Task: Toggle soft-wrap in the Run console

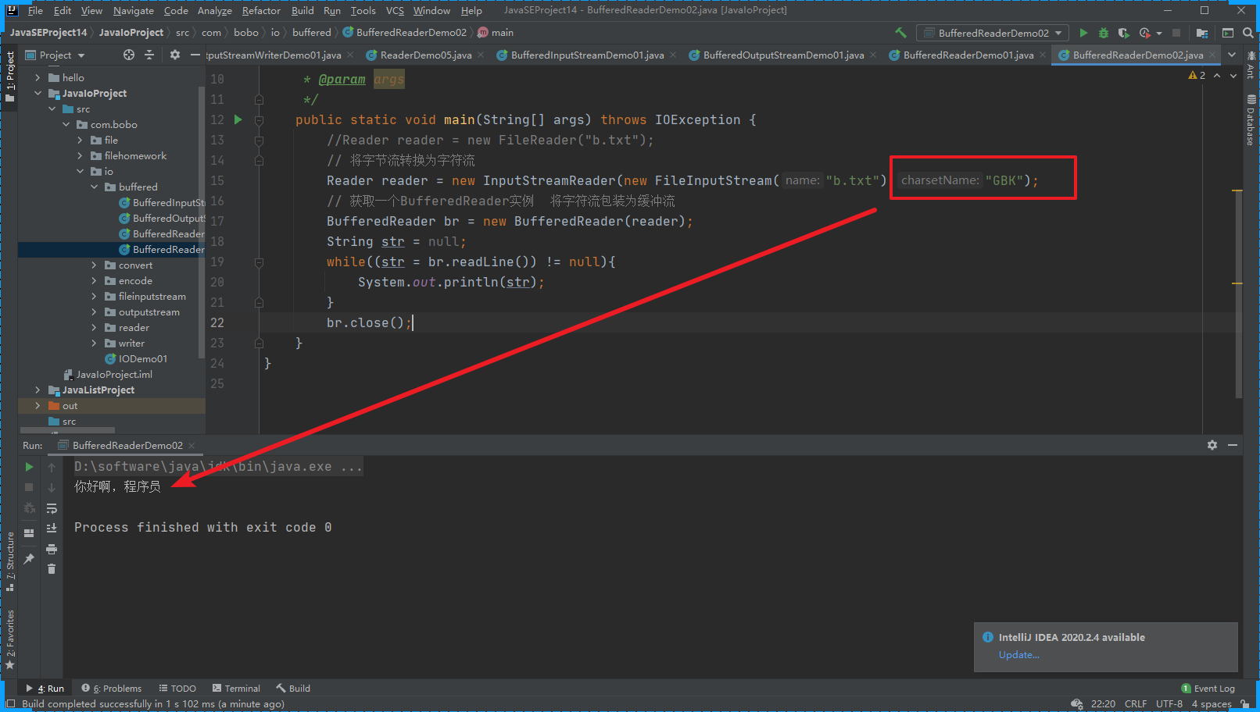Action: (x=52, y=508)
